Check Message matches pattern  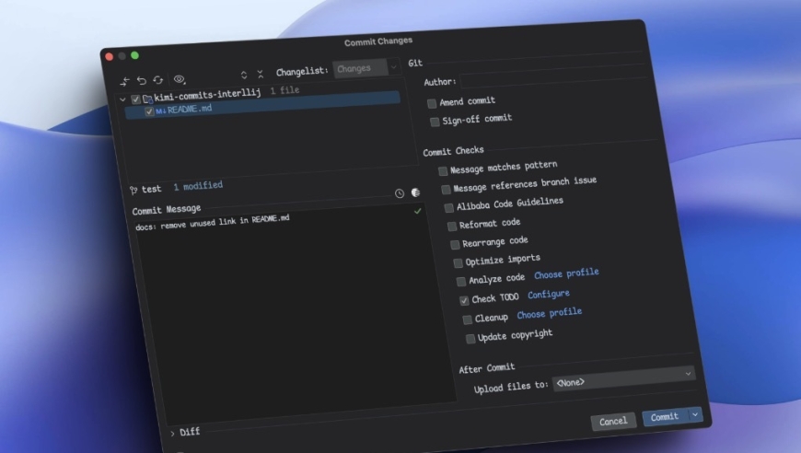(443, 171)
